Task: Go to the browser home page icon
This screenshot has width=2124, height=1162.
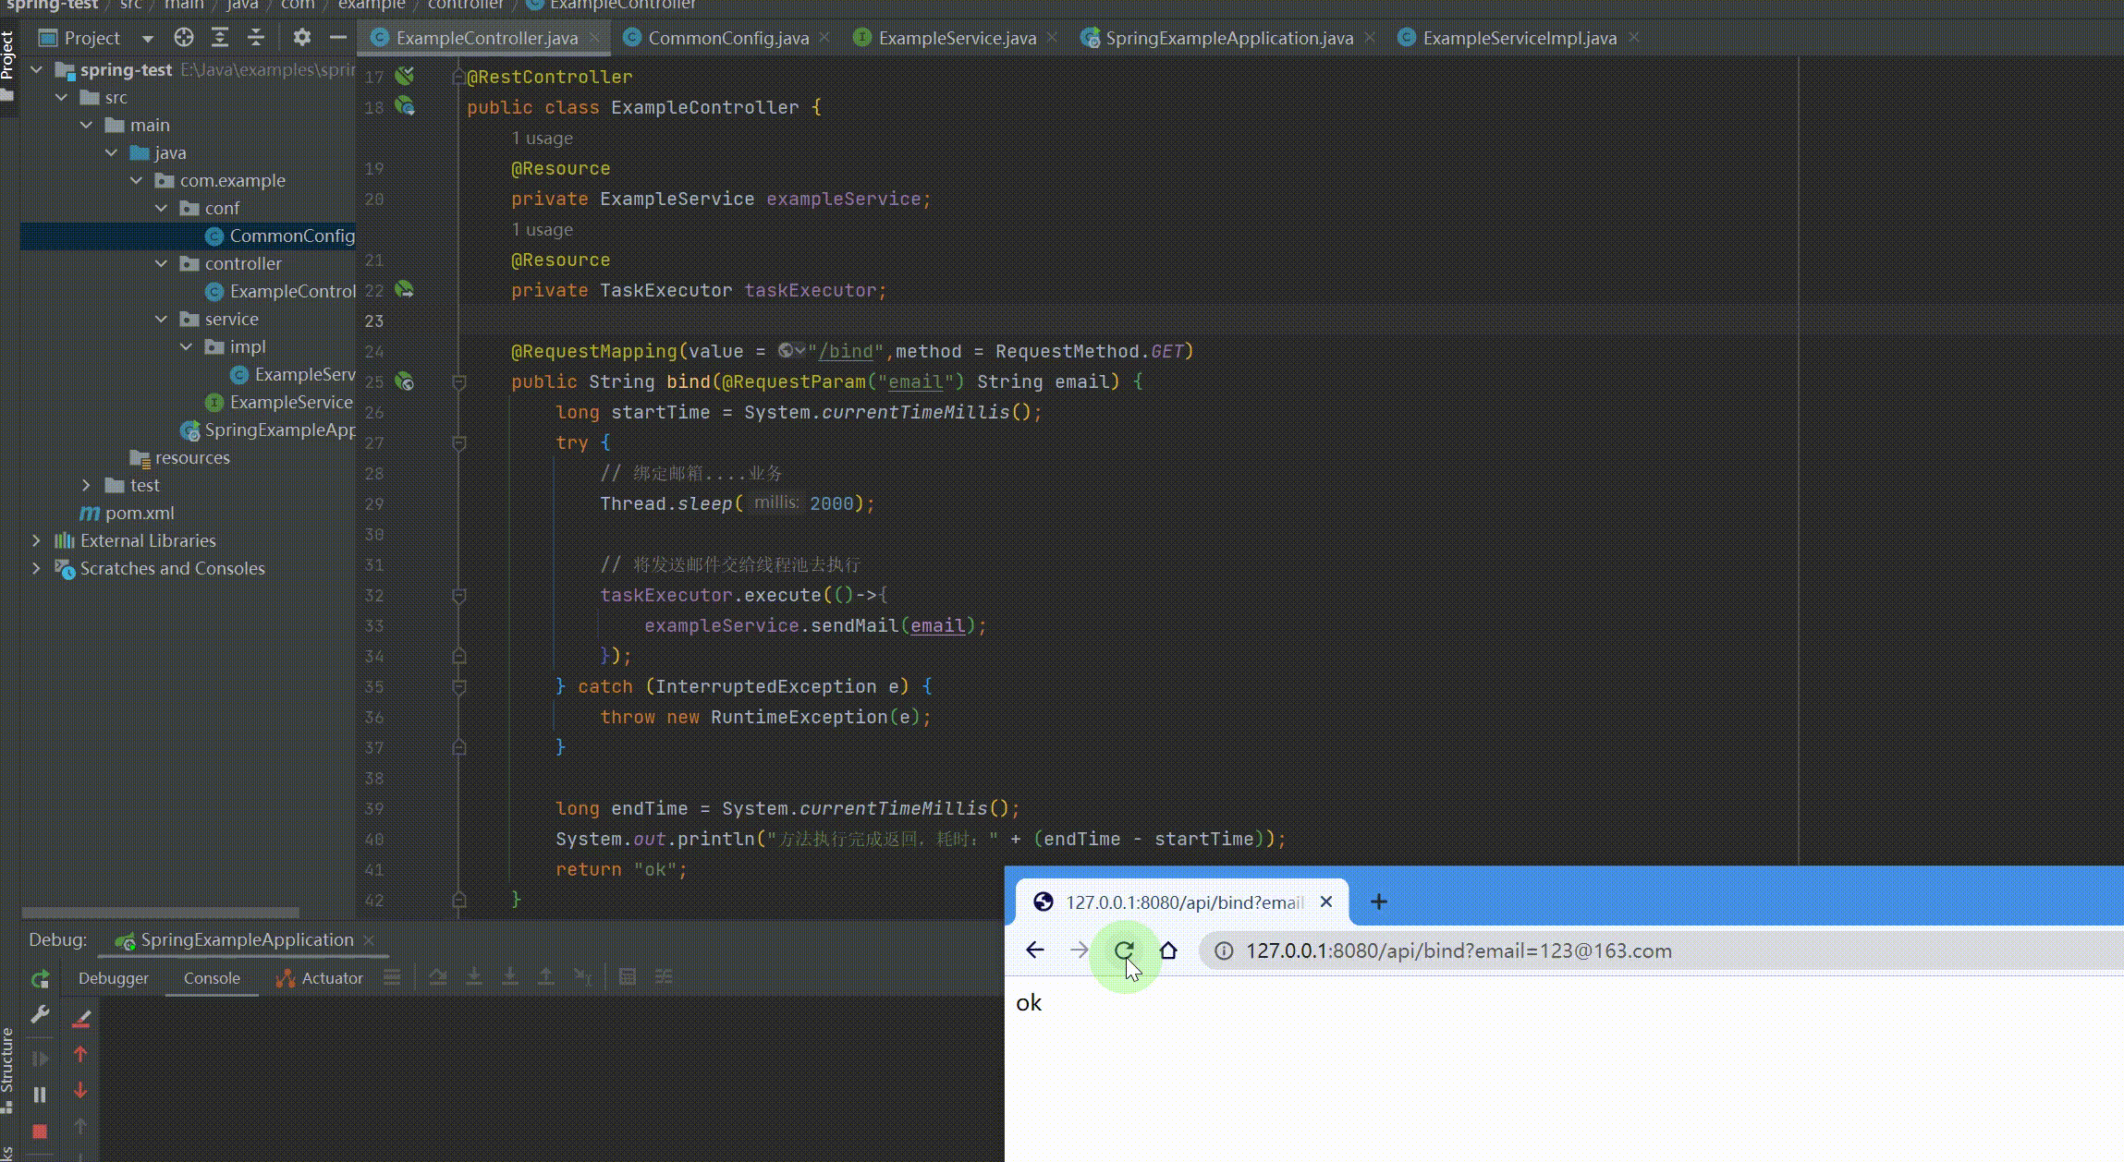Action: 1168,950
